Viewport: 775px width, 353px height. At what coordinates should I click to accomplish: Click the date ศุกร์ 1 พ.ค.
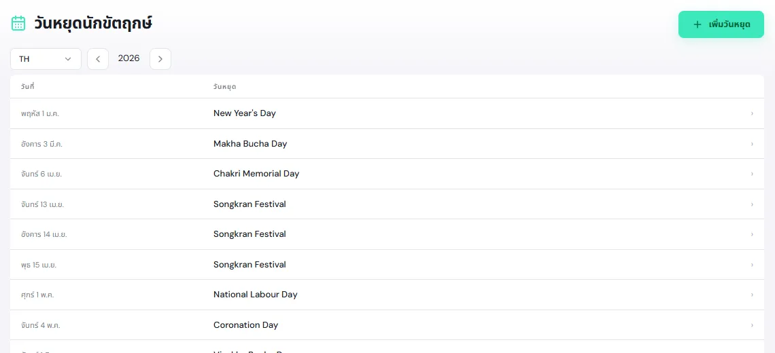tap(37, 295)
